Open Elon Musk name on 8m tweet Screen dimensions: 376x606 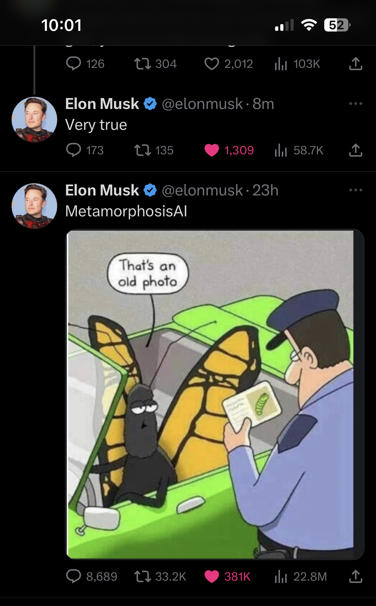(102, 104)
